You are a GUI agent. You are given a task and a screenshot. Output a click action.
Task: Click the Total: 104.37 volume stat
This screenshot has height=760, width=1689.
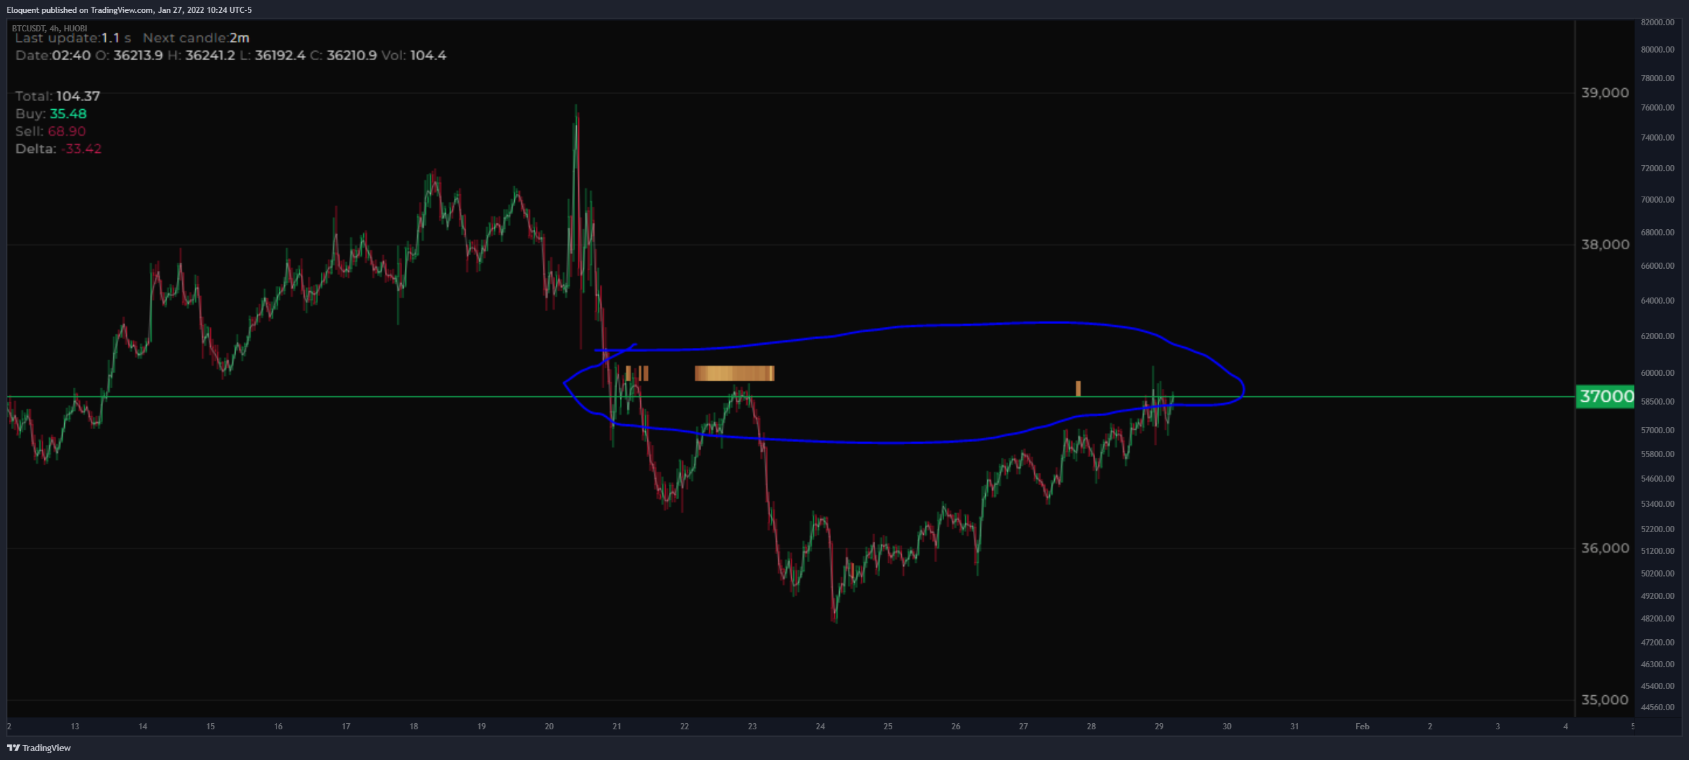click(58, 96)
